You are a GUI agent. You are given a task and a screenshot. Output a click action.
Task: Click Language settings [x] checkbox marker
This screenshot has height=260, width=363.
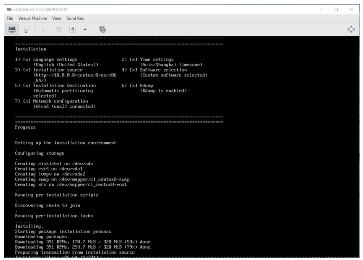pyautogui.click(x=27, y=59)
